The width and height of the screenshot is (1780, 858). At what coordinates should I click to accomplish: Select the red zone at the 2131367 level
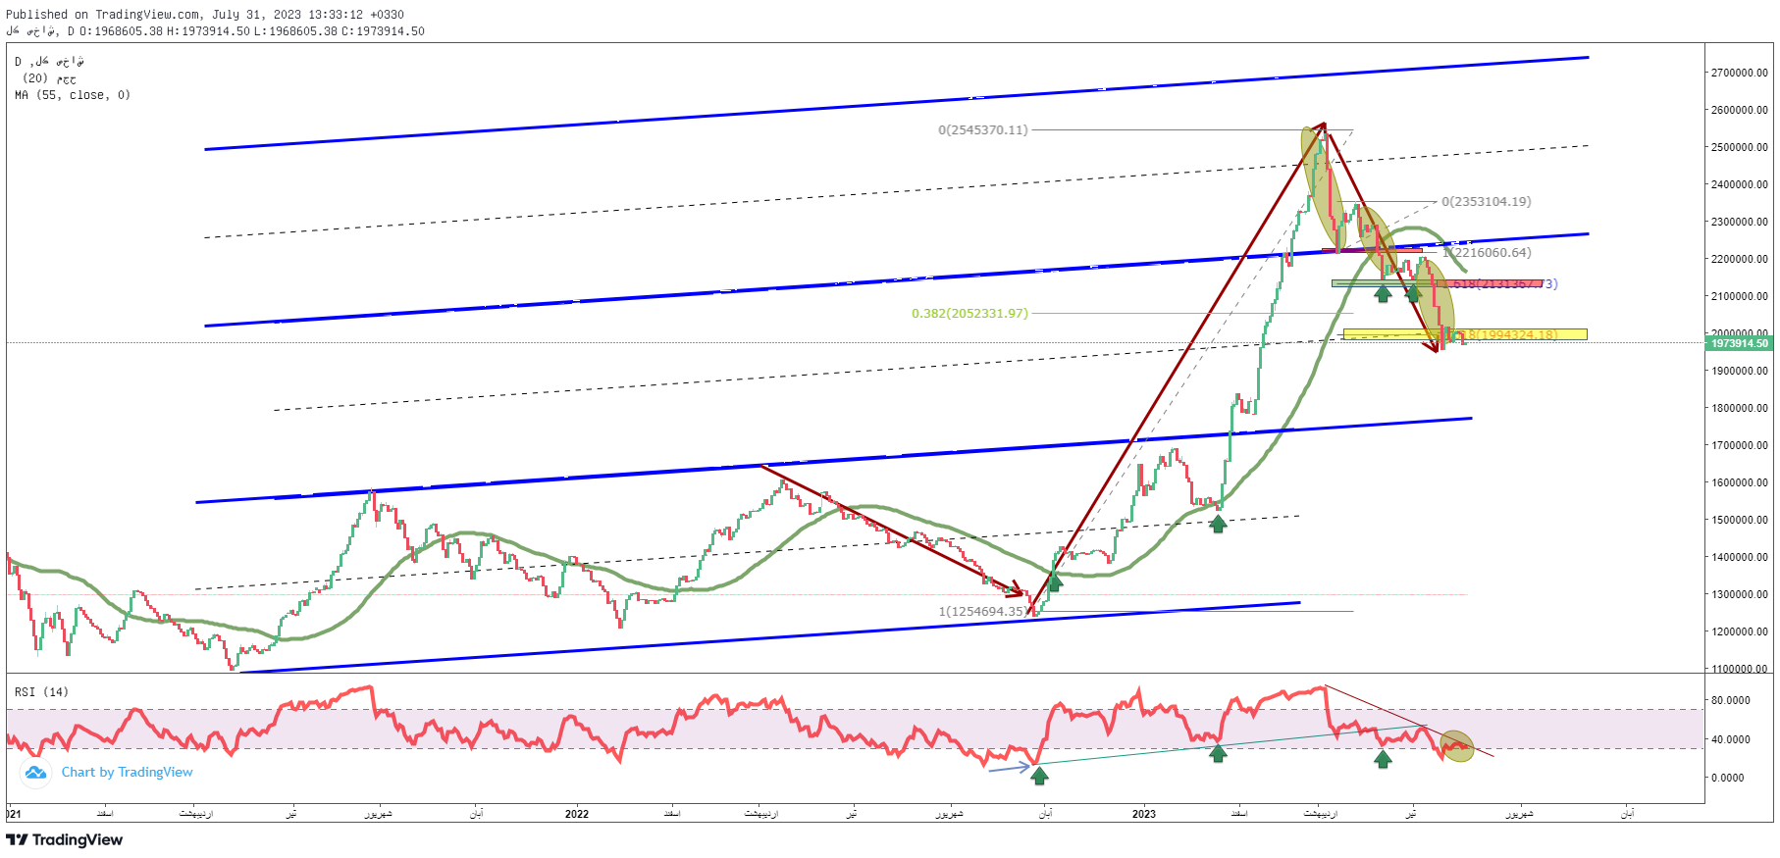[x=1492, y=283]
